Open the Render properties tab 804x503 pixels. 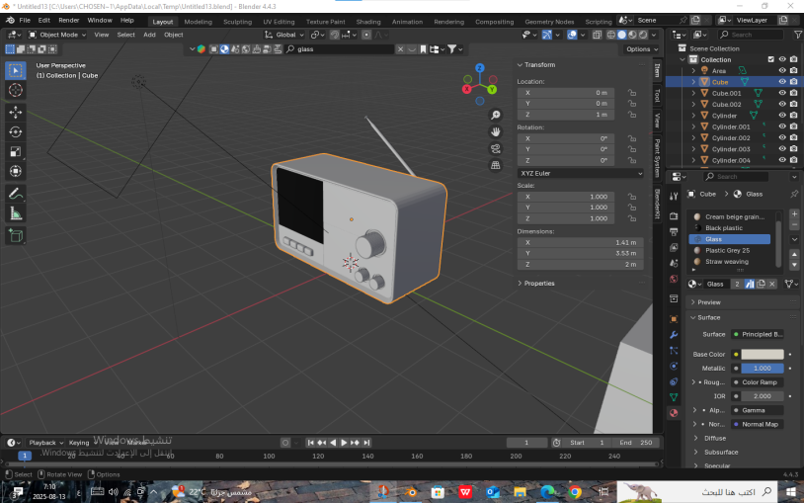pos(674,216)
